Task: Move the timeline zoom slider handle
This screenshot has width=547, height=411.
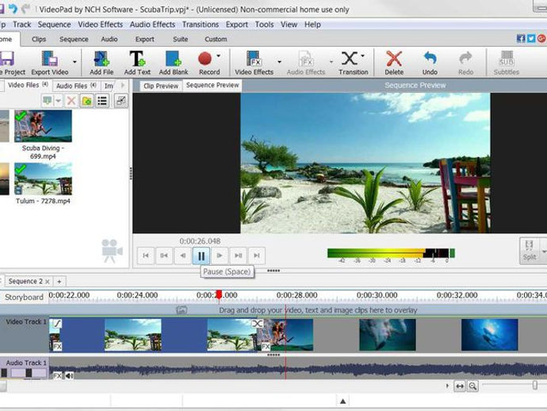Action: click(535, 386)
